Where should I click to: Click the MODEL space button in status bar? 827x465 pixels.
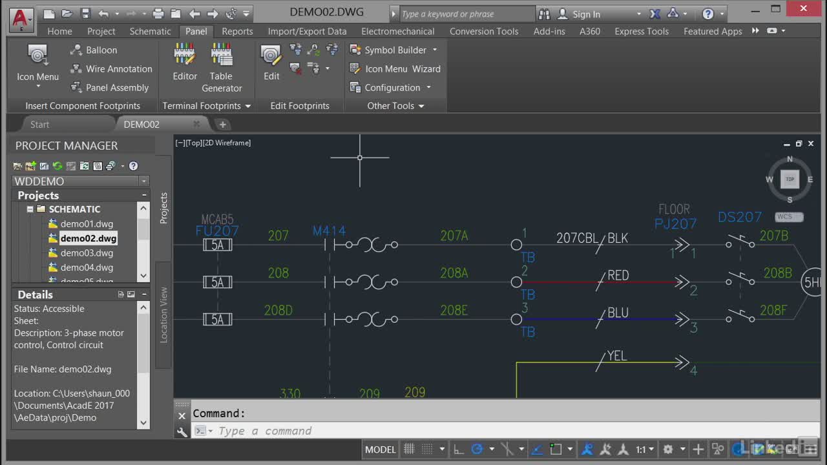(381, 449)
